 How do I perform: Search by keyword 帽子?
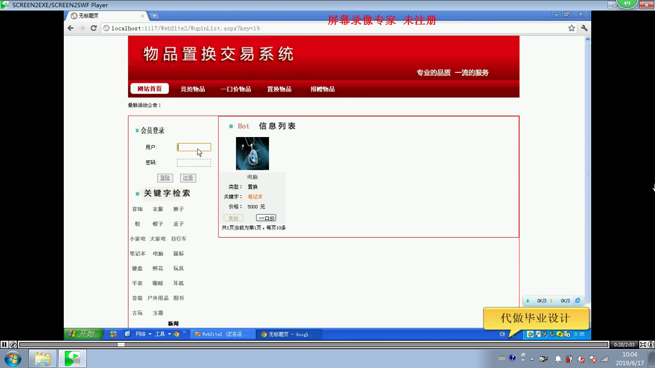pos(158,224)
